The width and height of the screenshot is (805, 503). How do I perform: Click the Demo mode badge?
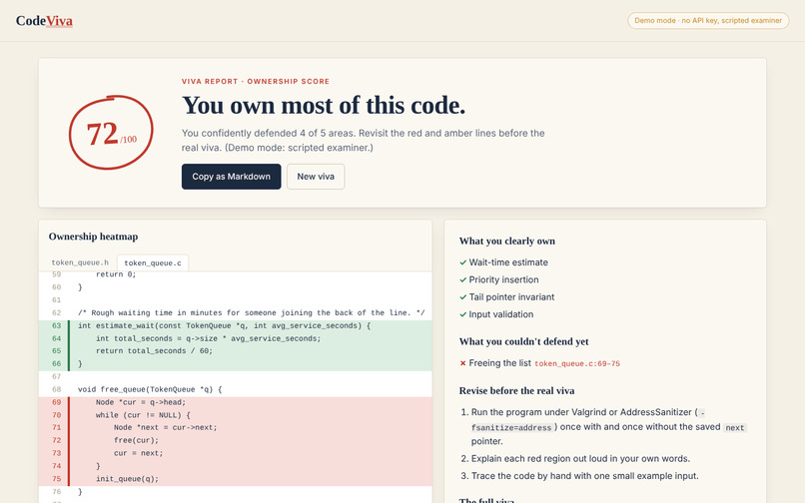pyautogui.click(x=708, y=21)
